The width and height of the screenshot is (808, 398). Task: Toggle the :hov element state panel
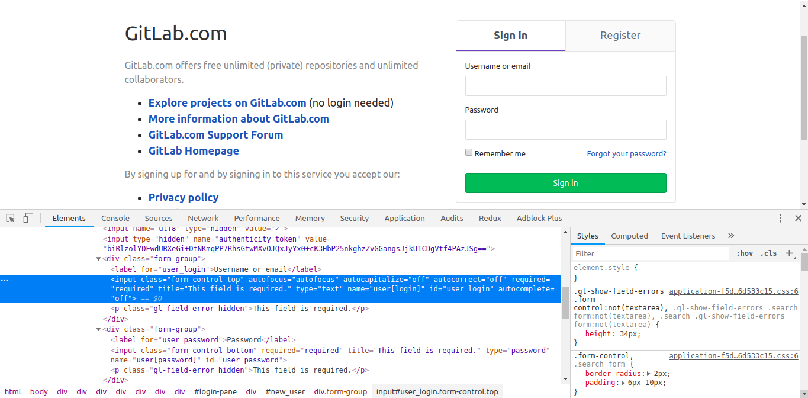point(745,253)
